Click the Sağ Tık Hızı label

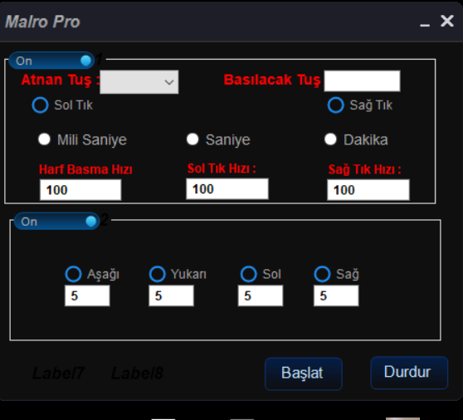coord(364,169)
